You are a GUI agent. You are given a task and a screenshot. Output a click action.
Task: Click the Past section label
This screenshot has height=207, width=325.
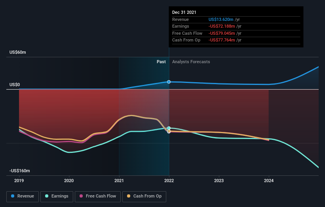pos(161,62)
